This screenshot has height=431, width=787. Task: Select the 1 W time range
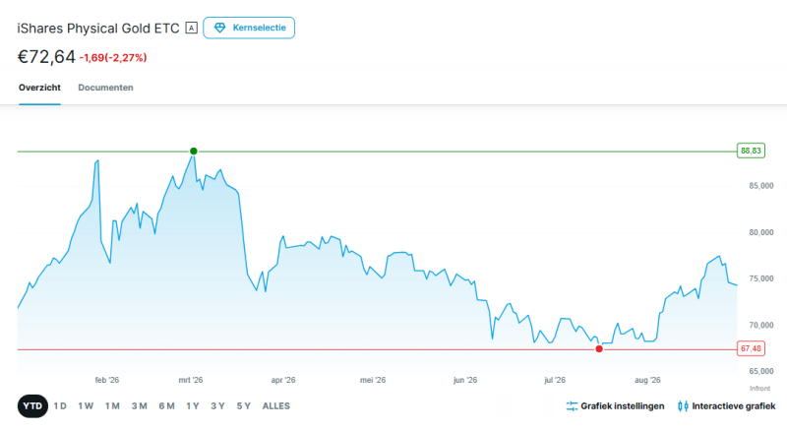coord(86,405)
